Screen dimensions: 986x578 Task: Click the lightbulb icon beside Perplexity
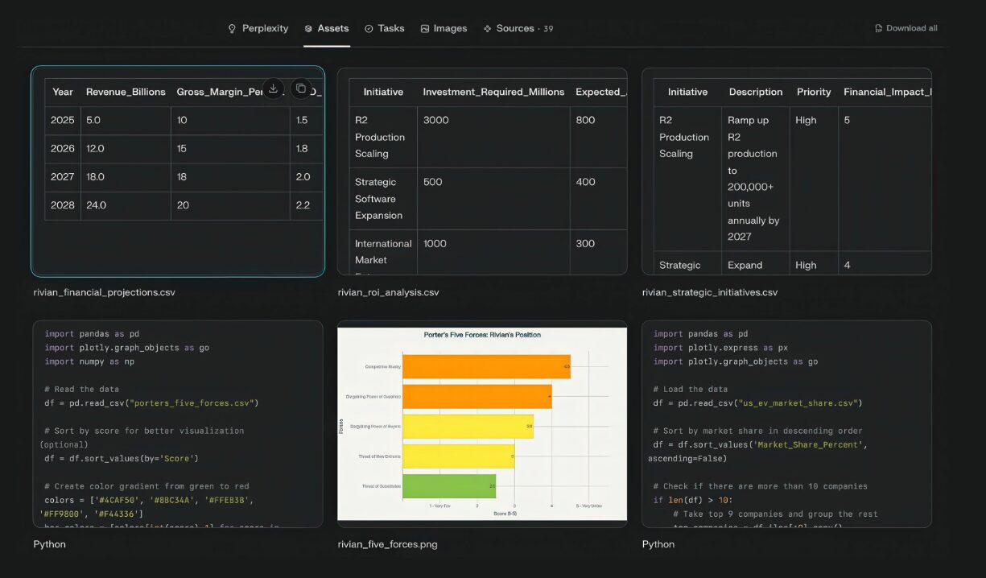click(233, 28)
